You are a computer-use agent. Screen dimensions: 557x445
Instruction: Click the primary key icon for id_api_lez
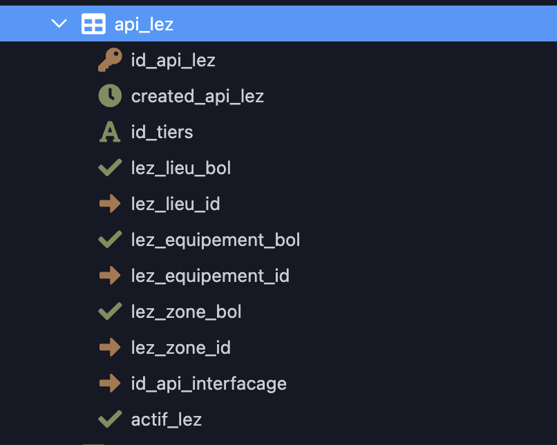click(110, 59)
